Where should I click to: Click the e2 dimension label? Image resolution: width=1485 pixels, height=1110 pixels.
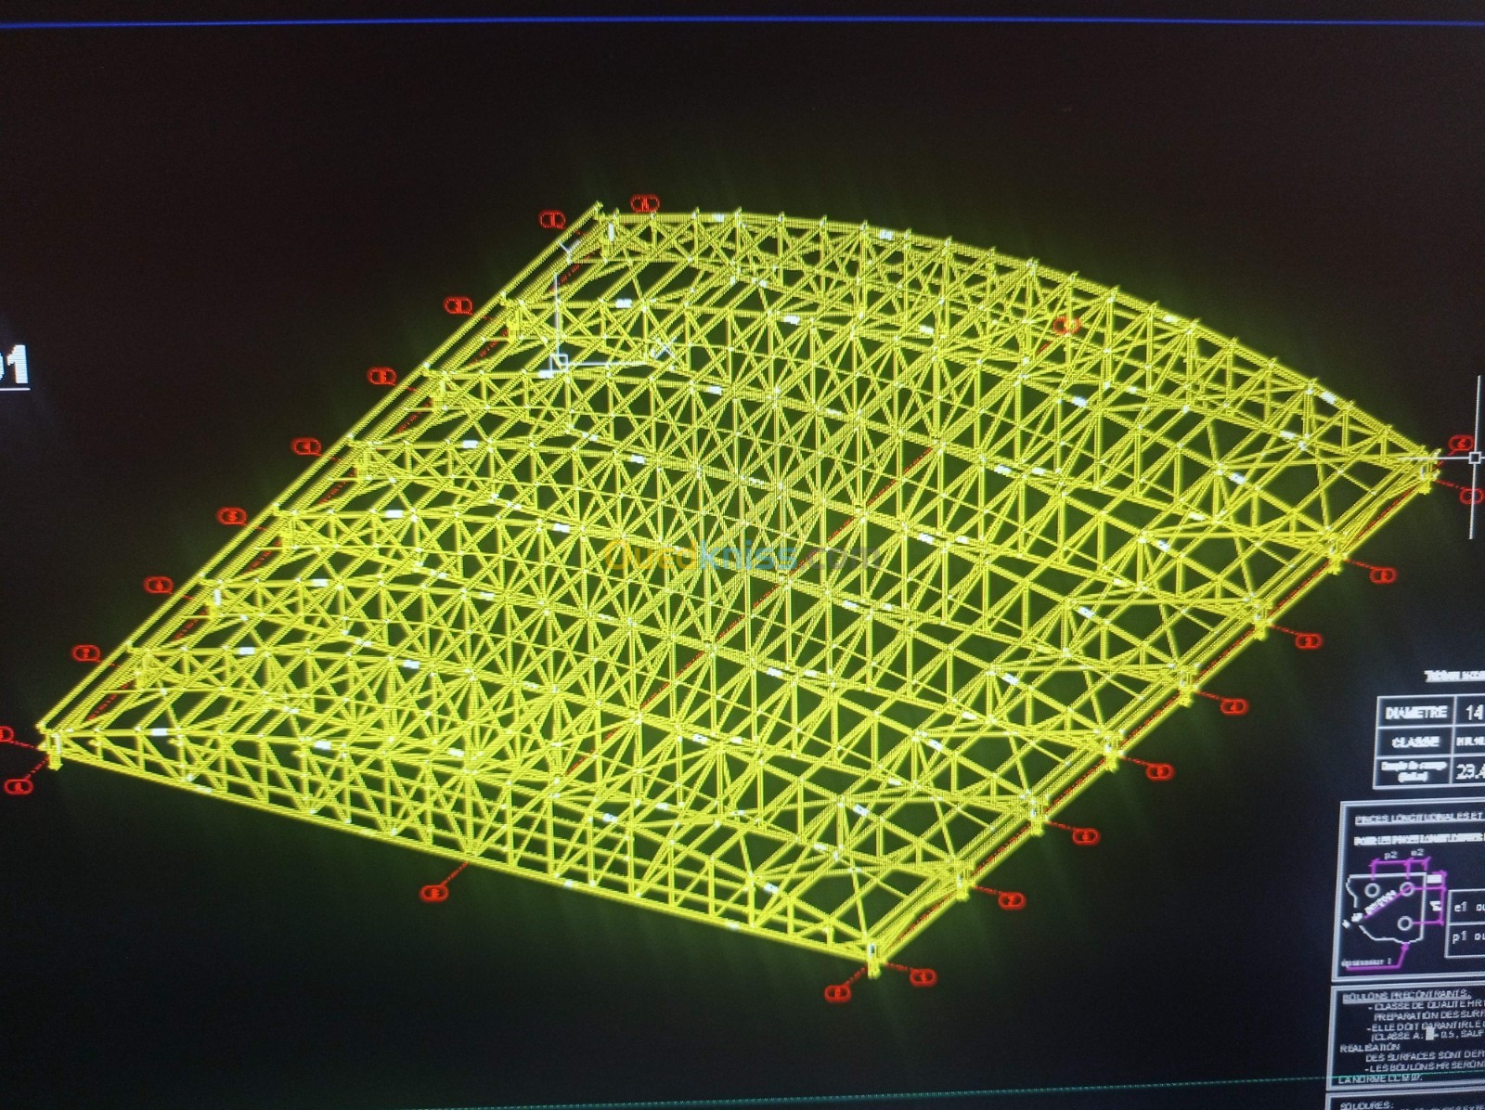coord(1417,852)
